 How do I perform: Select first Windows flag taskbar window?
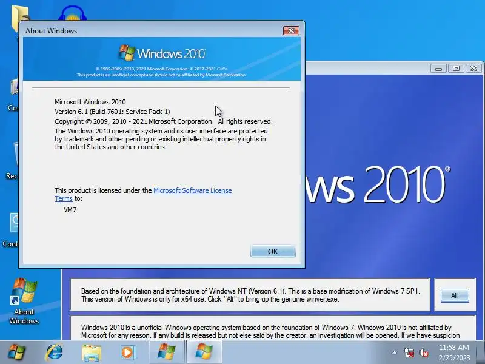pyautogui.click(x=167, y=352)
